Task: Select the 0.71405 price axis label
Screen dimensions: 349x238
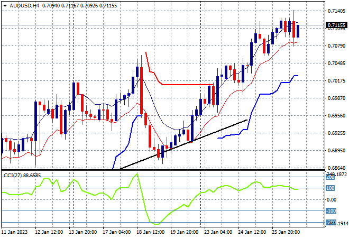Action: pos(336,11)
